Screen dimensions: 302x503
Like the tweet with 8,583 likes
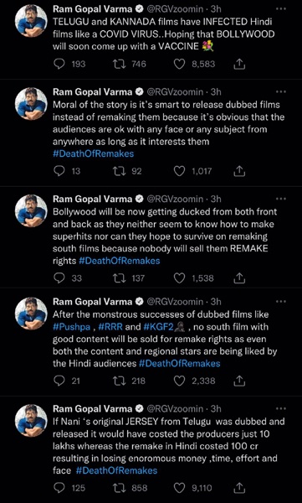click(x=179, y=65)
